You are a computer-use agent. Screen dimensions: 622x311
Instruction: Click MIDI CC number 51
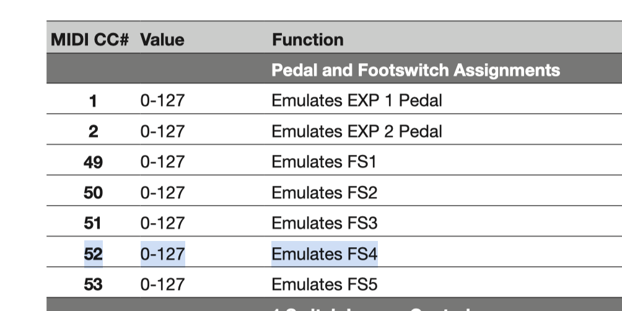(x=94, y=223)
